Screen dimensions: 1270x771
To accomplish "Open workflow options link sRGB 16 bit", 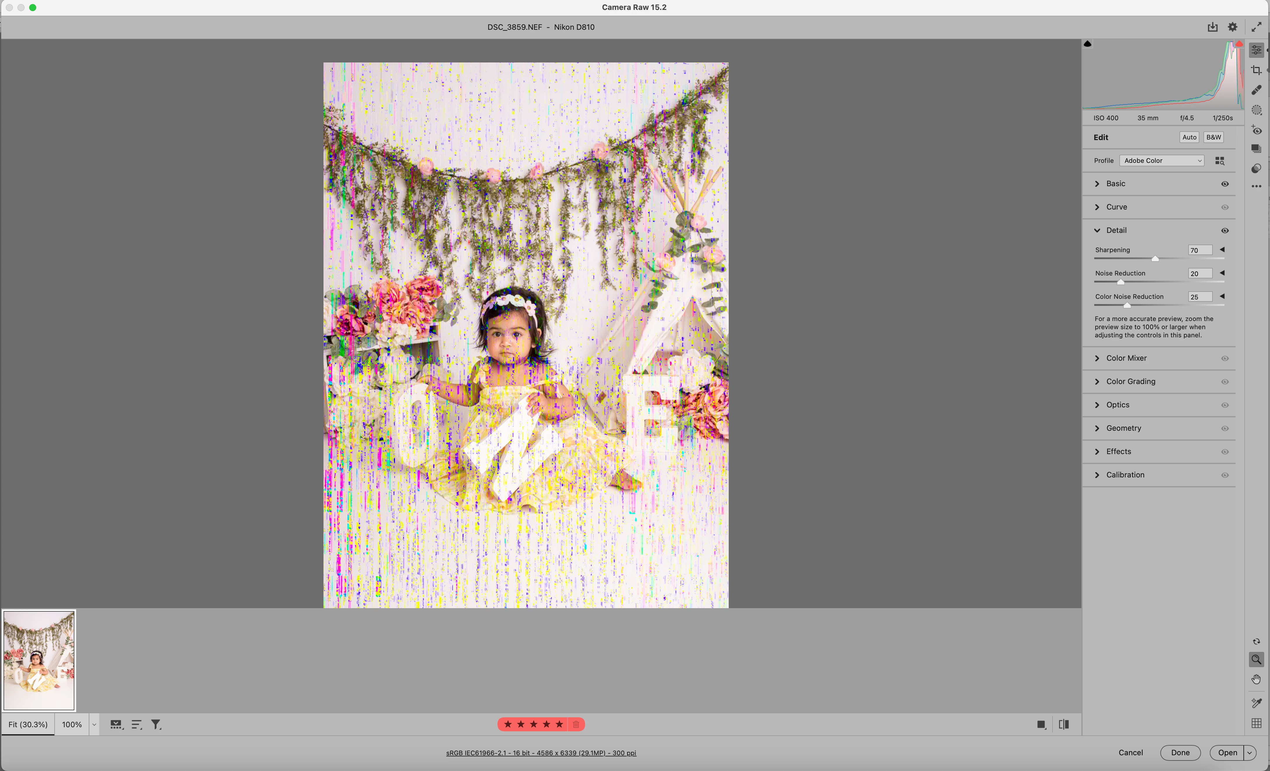I will 541,752.
